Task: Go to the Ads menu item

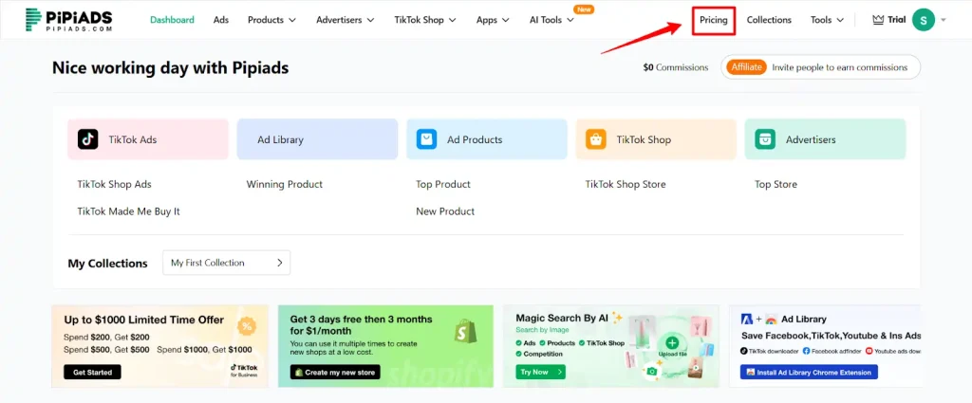Action: pos(221,20)
